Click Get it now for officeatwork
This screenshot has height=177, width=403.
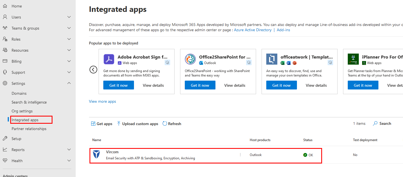(281, 85)
